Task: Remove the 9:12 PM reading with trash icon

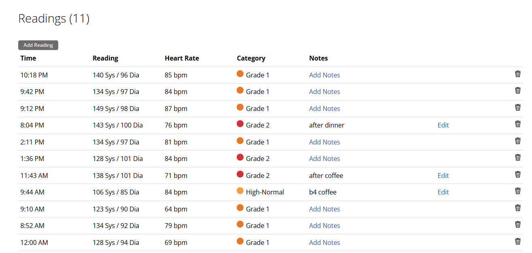Action: 517,107
